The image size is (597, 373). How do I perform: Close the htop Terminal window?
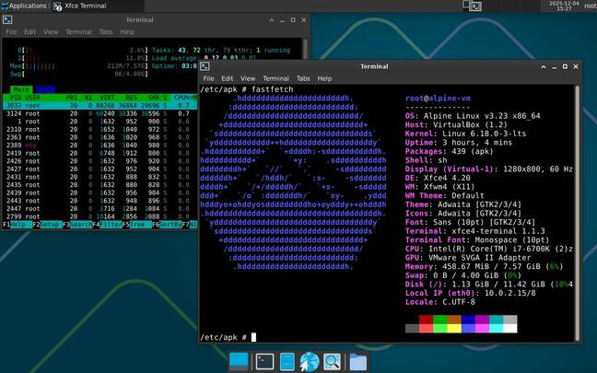(x=303, y=19)
